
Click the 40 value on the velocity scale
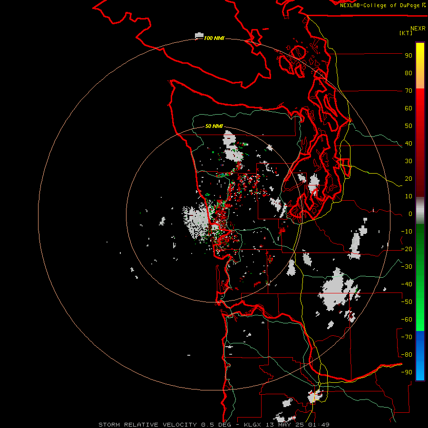coord(409,144)
